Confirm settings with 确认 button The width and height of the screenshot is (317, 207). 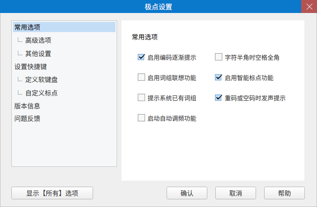click(x=187, y=193)
